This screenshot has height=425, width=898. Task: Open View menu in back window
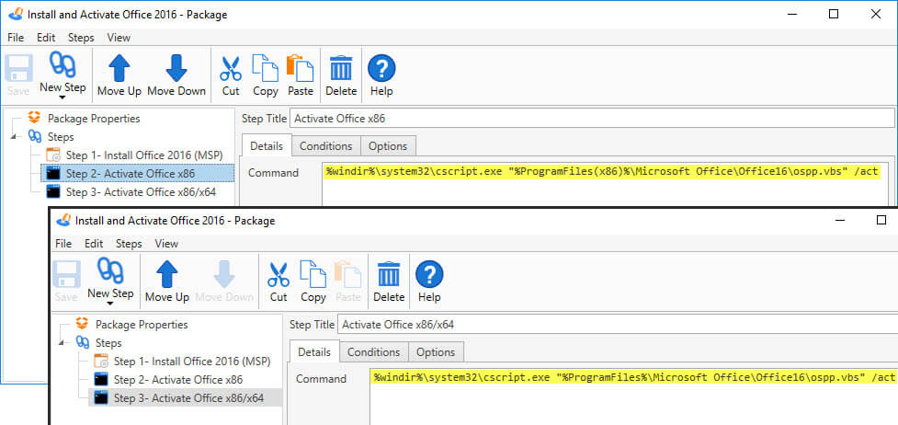119,38
